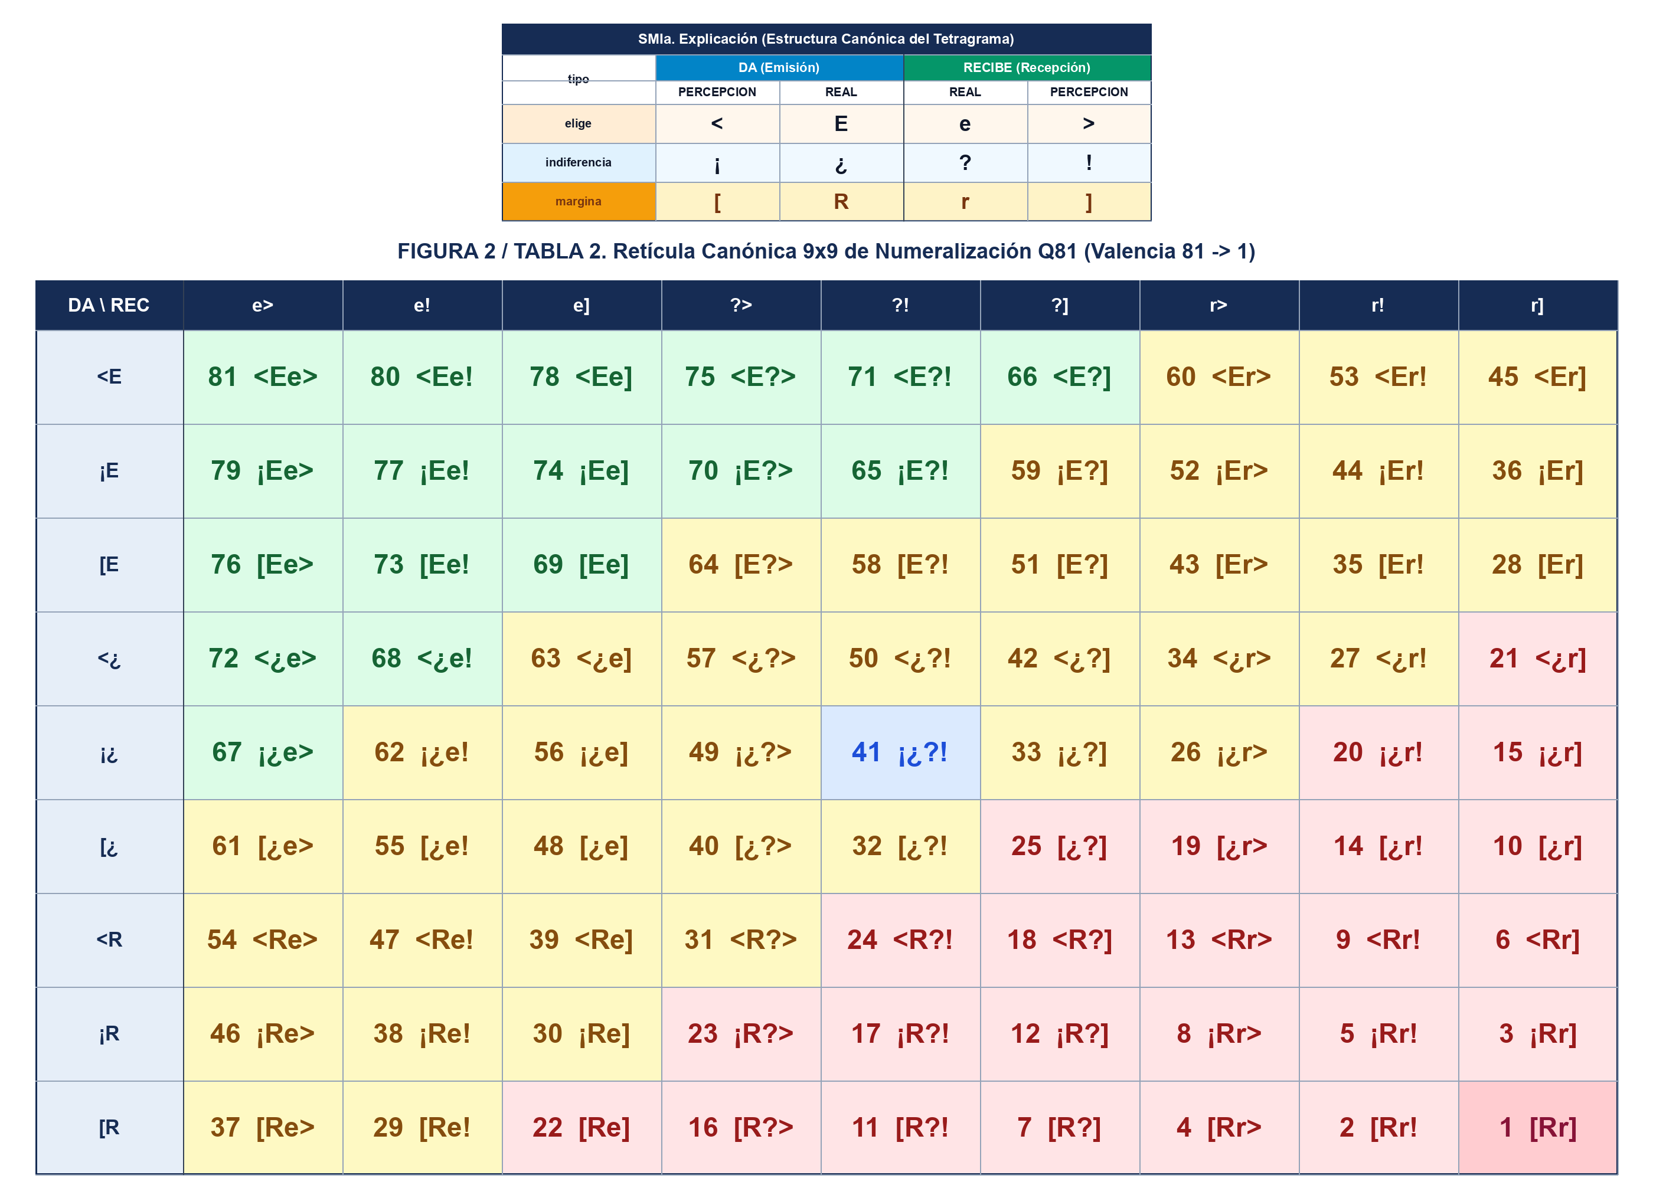Select the cell '4 [Rr>'
Viewport: 1653px width, 1198px height.
click(x=1218, y=1127)
